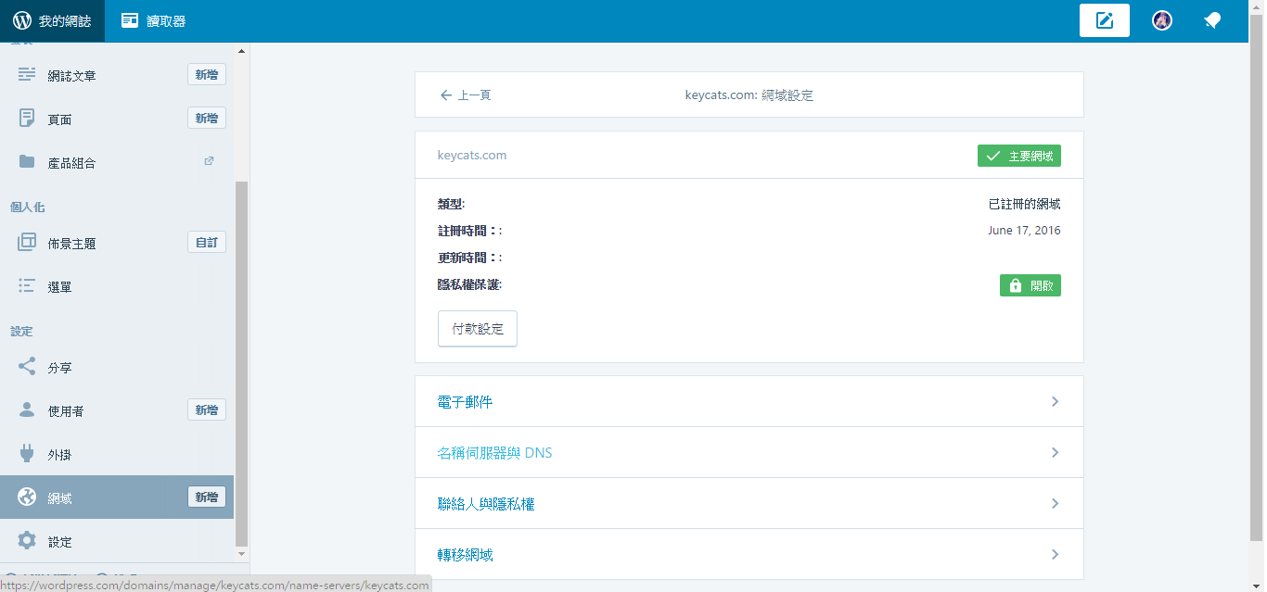Click the sidebar scrollbar down arrow

click(242, 554)
